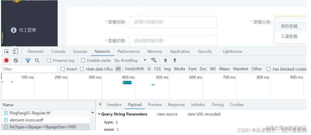Viewport: 311px width, 135px height.
Task: Filter requests by Doc
Action: (x=203, y=69)
